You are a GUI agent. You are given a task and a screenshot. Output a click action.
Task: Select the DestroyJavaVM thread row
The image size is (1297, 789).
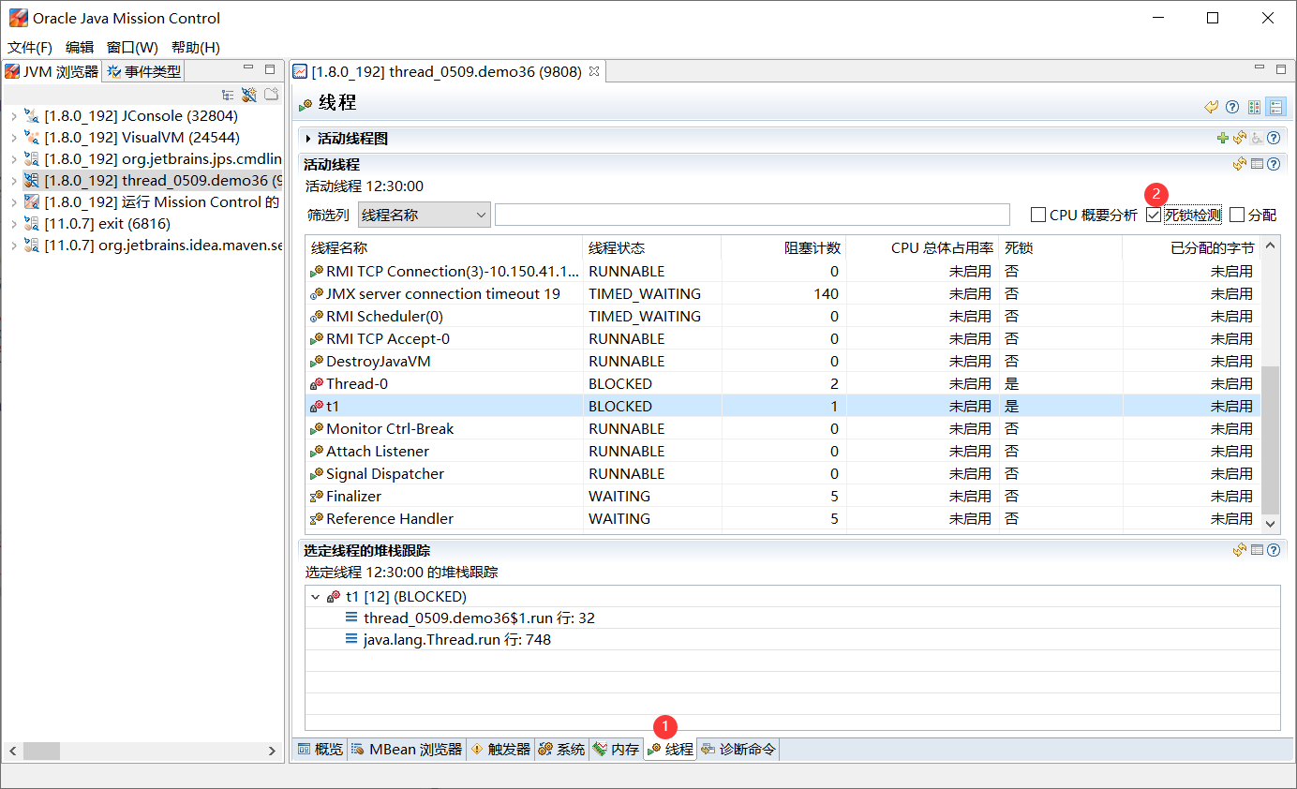[x=783, y=361]
